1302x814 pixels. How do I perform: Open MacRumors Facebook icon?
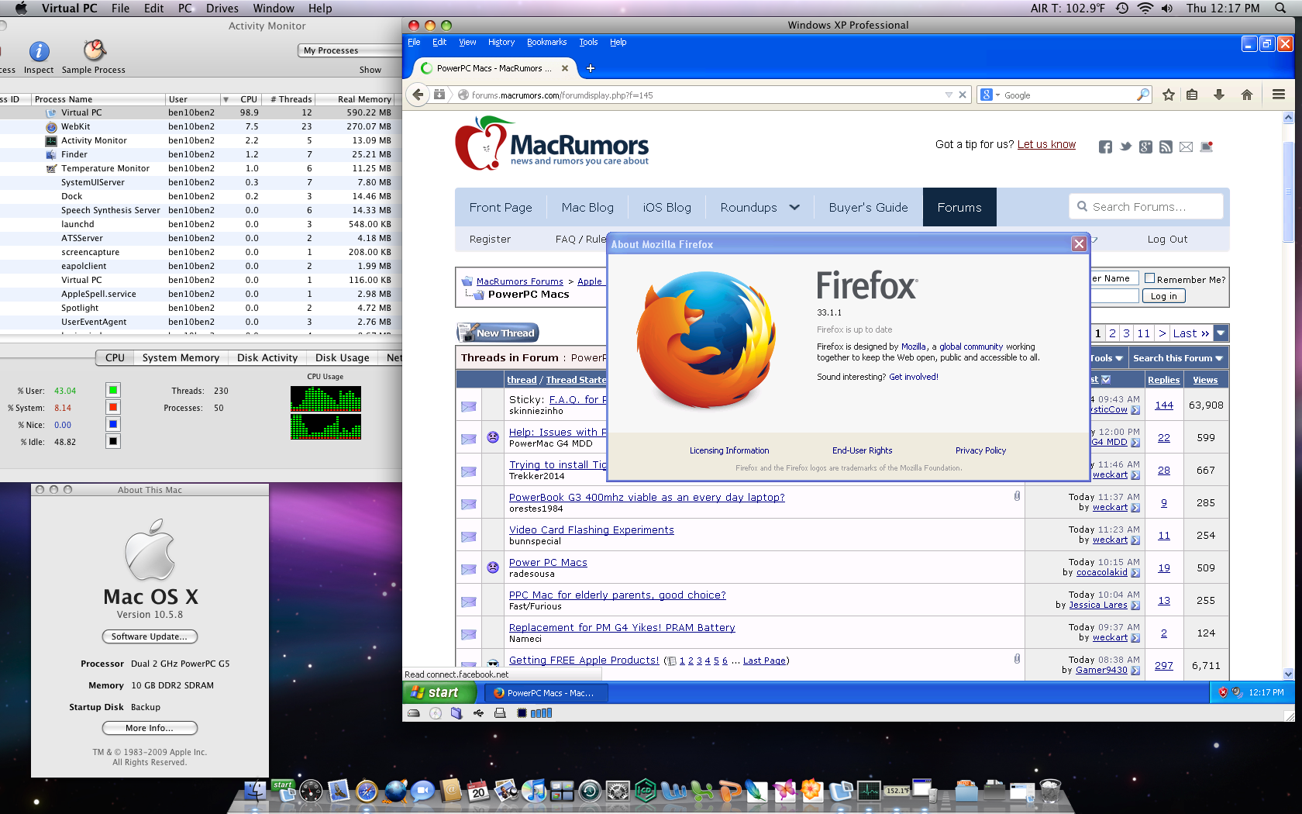pos(1105,147)
